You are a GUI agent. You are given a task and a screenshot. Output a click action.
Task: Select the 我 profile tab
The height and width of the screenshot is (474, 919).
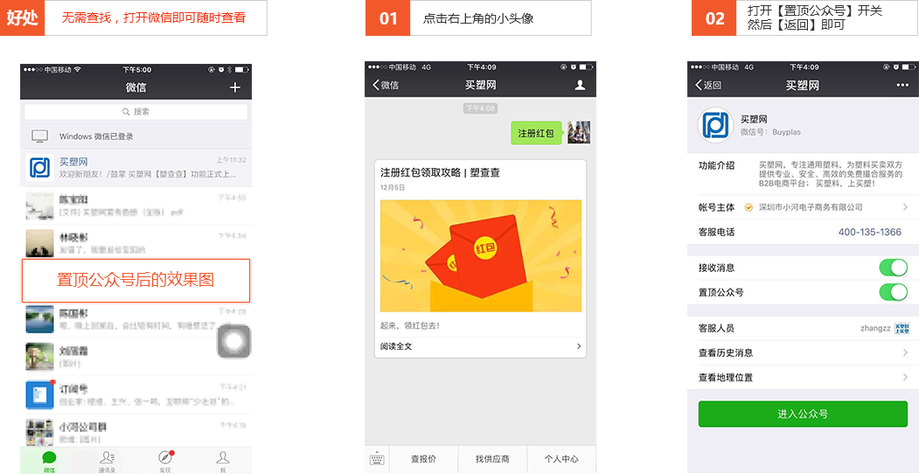click(x=223, y=462)
